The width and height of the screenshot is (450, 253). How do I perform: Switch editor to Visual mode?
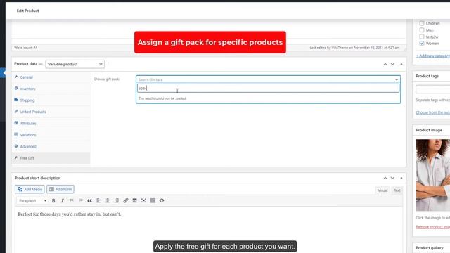pyautogui.click(x=382, y=190)
